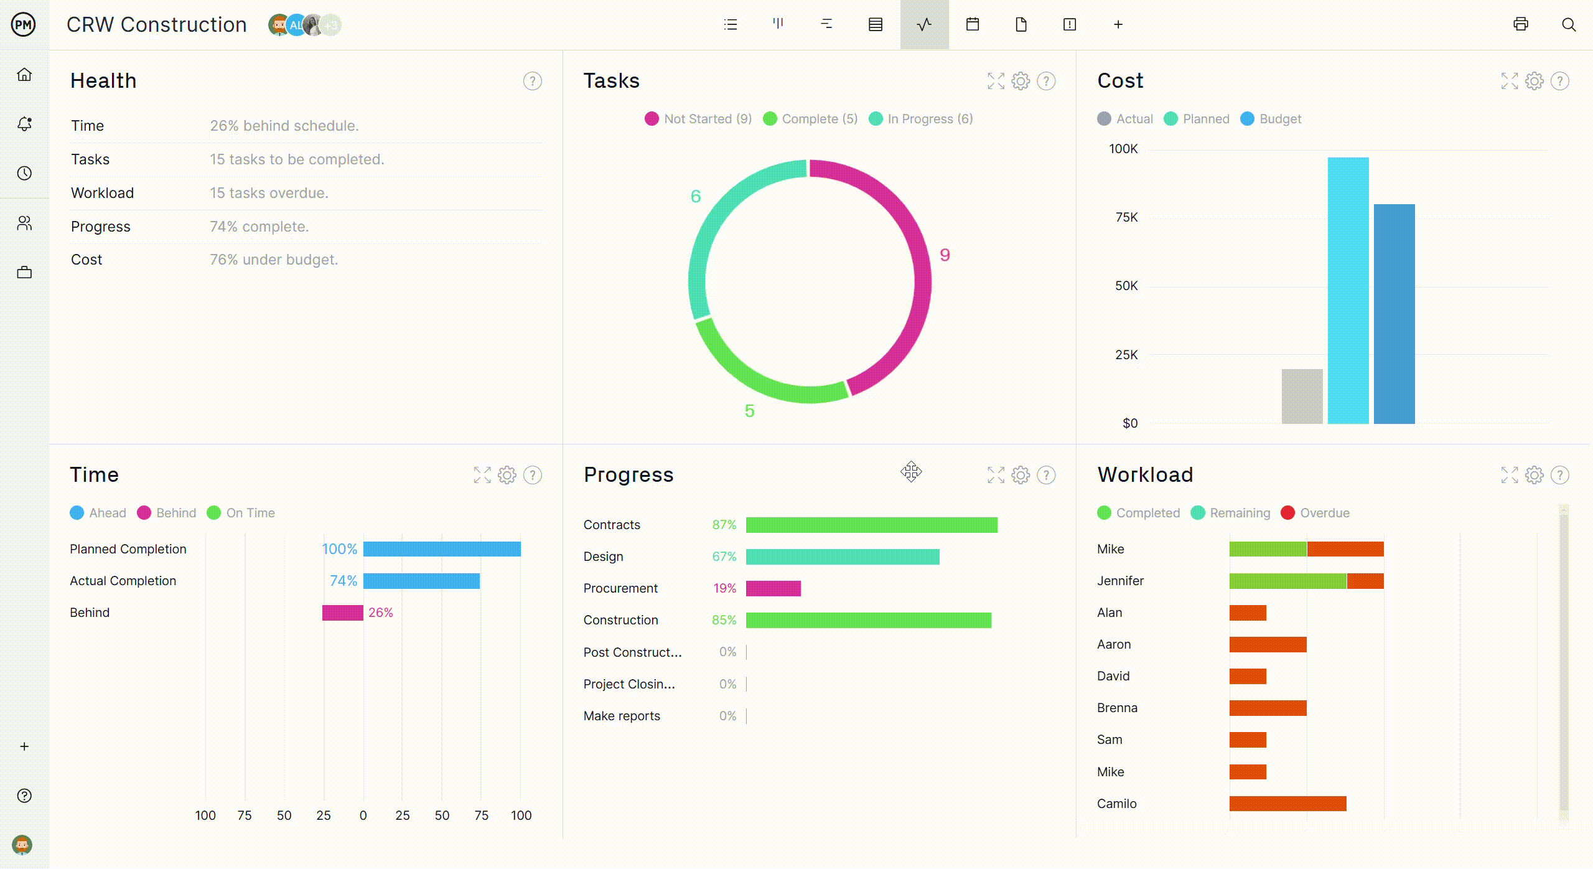Toggle Behind legend in Time chart
The image size is (1593, 869).
click(167, 513)
